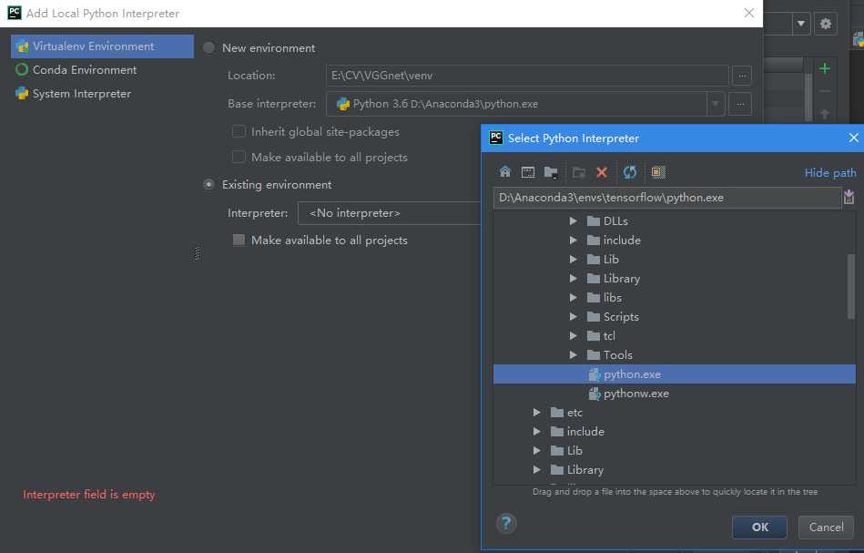Close the Select Python Interpreter dialog
Image resolution: width=864 pixels, height=553 pixels.
tap(854, 138)
